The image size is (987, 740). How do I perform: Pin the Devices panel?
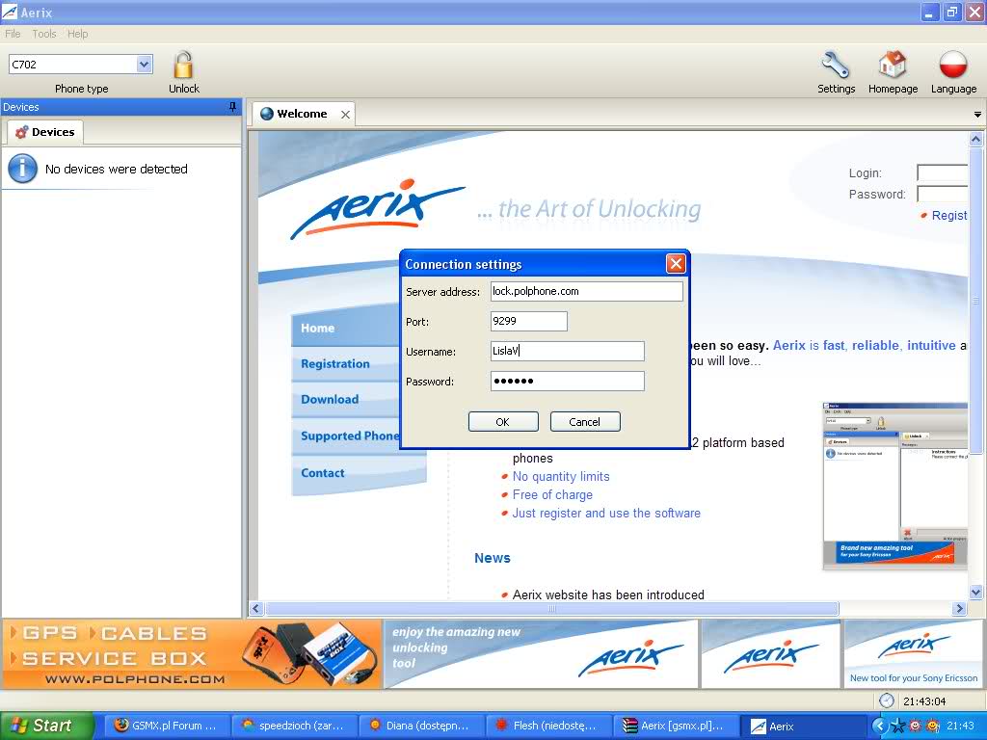point(232,107)
